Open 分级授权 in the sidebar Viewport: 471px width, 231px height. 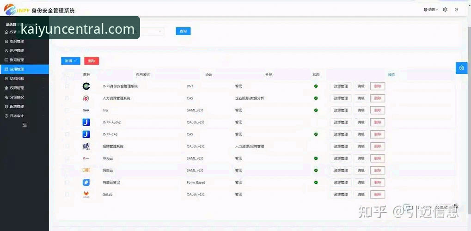[x=24, y=97]
